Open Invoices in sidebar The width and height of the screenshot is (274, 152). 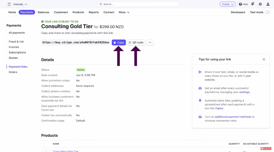tap(14, 47)
